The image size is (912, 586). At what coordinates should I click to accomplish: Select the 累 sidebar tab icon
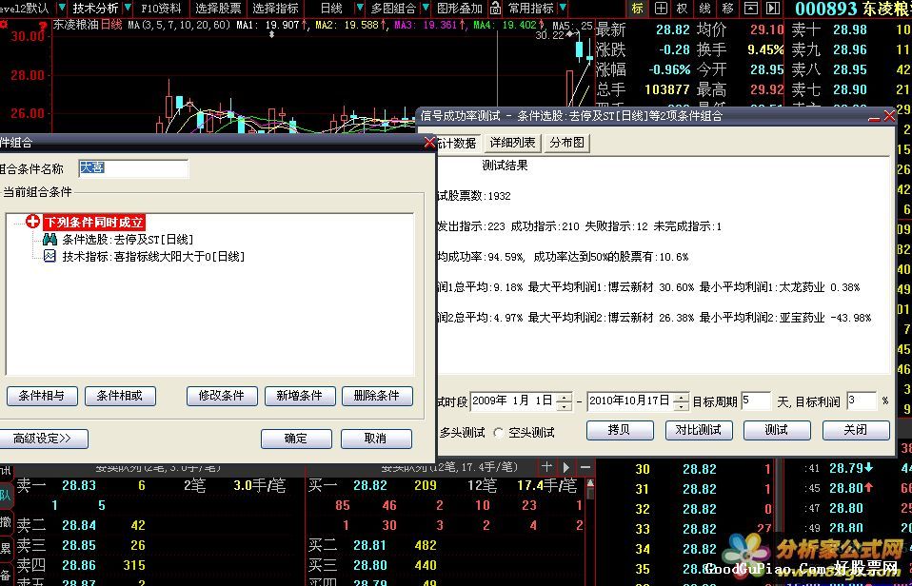pos(5,548)
